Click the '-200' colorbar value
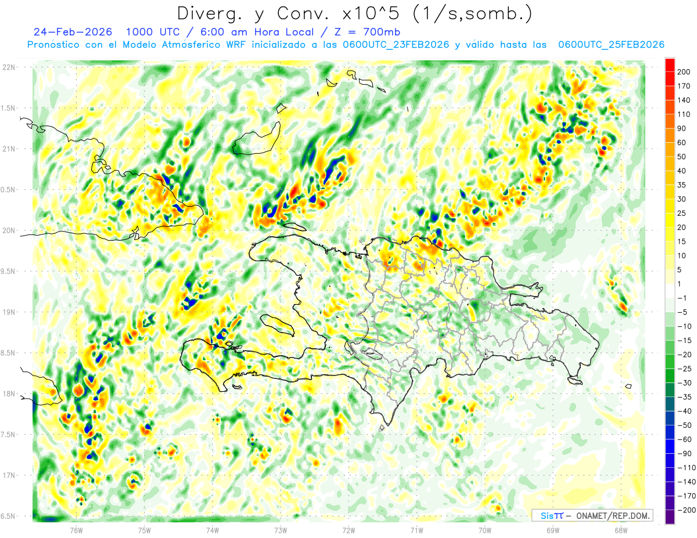The image size is (697, 538). click(x=687, y=510)
